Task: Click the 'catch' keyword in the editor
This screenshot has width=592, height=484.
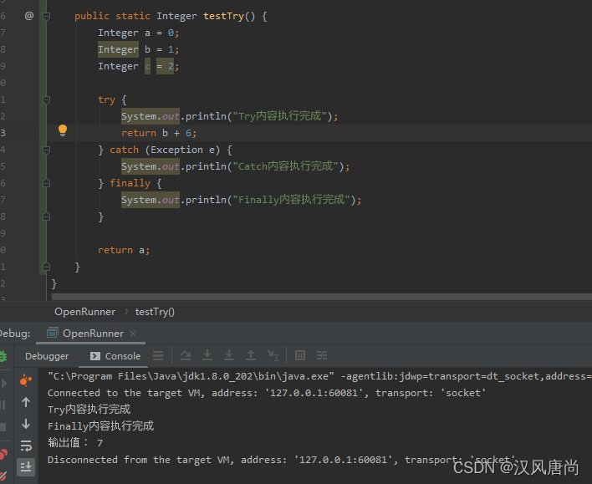Action: tap(125, 150)
